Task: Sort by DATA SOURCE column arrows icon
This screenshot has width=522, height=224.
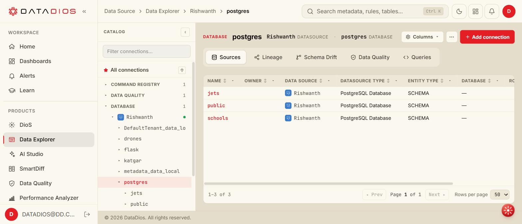Action: point(321,81)
